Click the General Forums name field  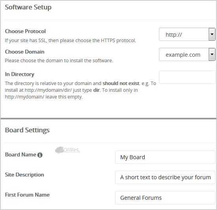(165, 198)
